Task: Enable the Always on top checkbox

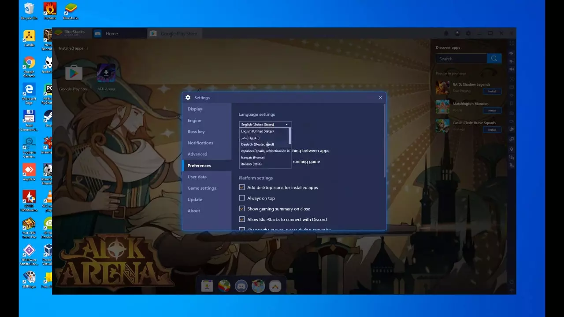Action: tap(242, 198)
